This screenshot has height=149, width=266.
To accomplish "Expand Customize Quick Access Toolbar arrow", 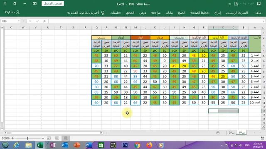I will [x=229, y=4].
